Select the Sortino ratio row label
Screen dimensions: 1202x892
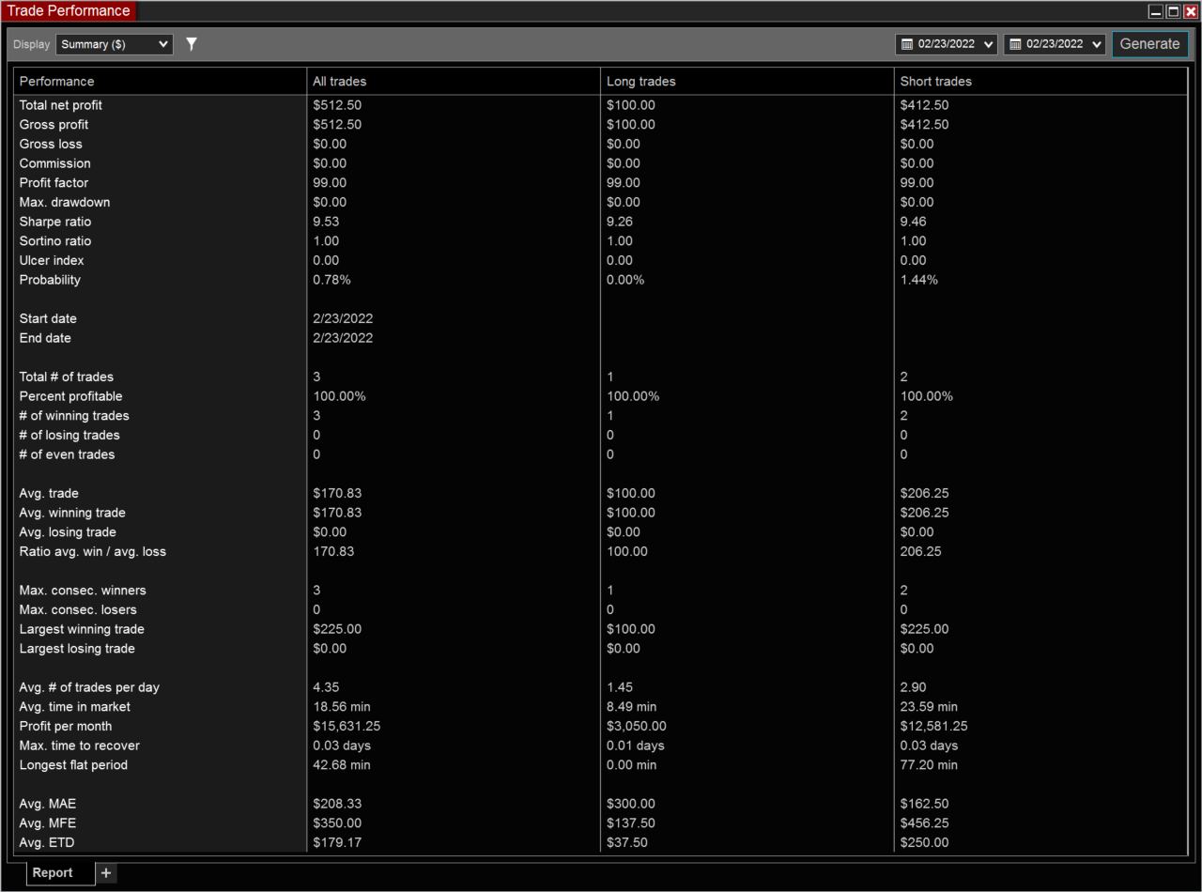pos(56,241)
